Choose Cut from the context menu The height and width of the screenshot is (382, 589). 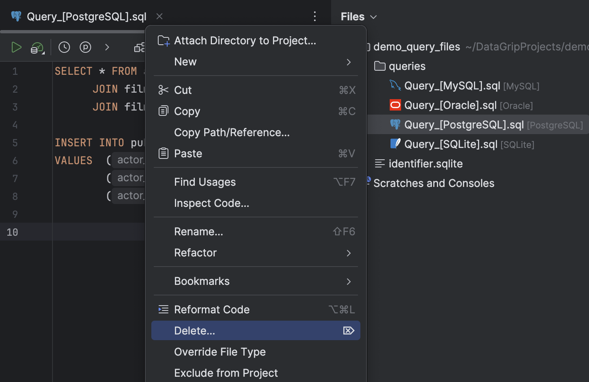coord(256,90)
